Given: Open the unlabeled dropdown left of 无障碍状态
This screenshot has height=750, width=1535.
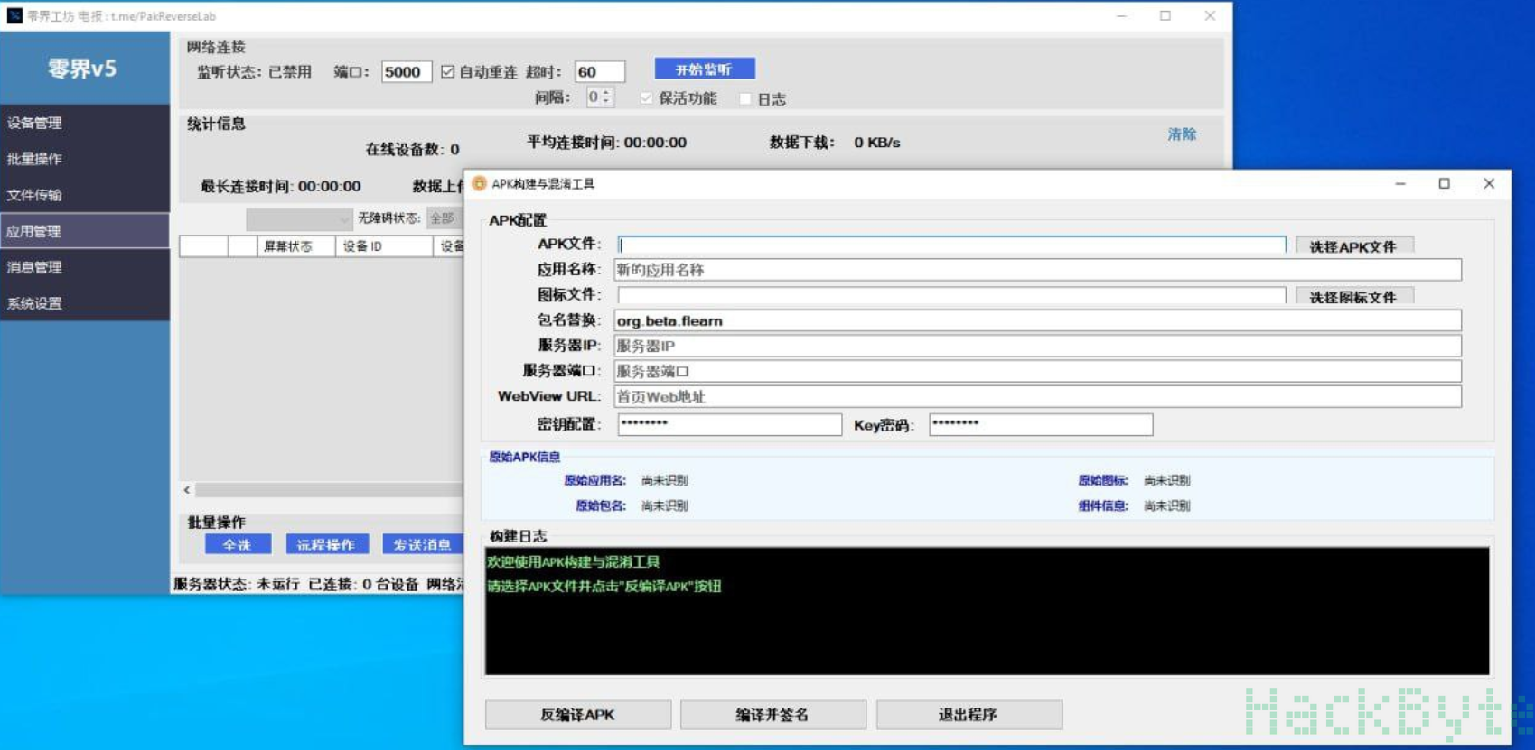Looking at the screenshot, I should [299, 219].
